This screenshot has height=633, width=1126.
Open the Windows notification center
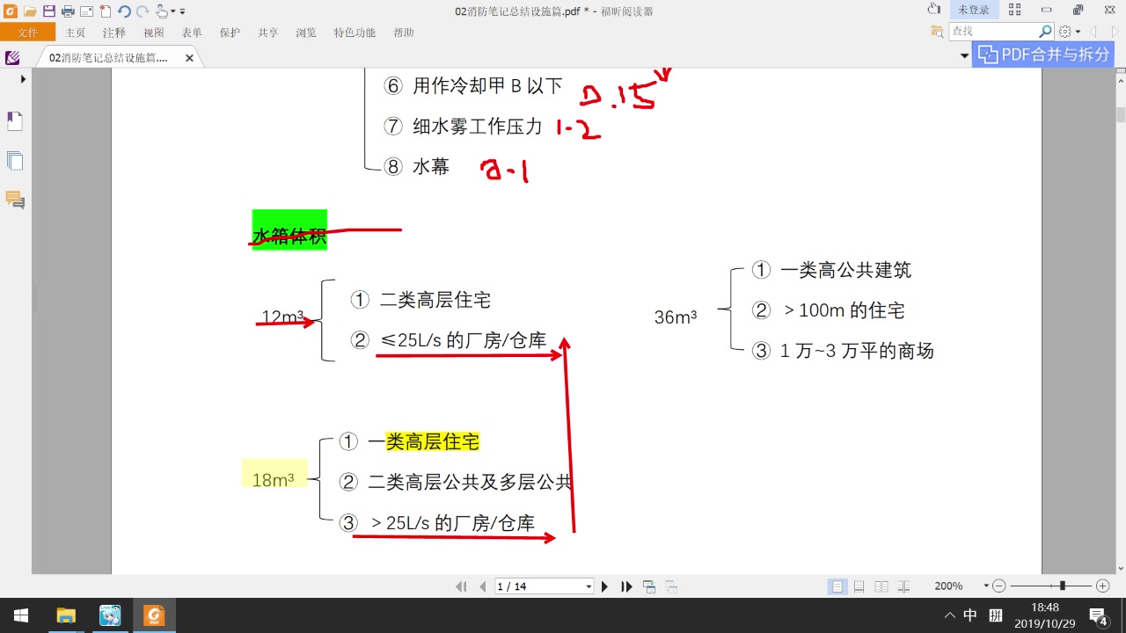[1098, 615]
